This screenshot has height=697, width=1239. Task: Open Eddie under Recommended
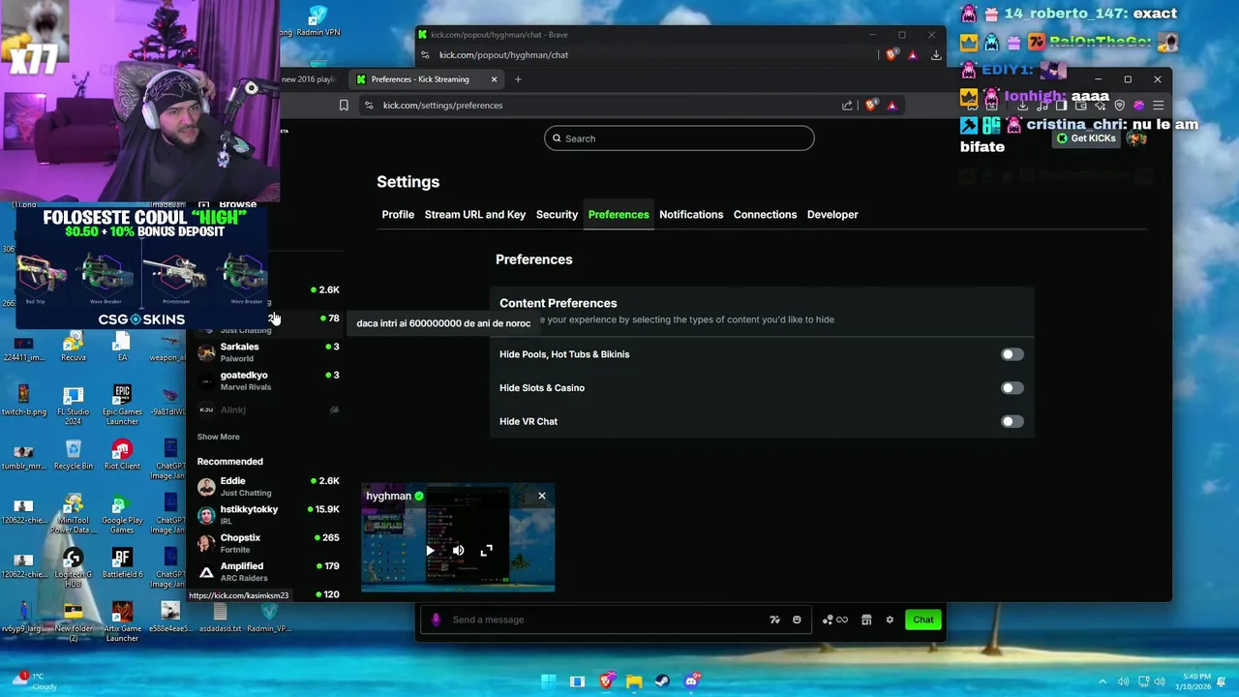pos(269,487)
